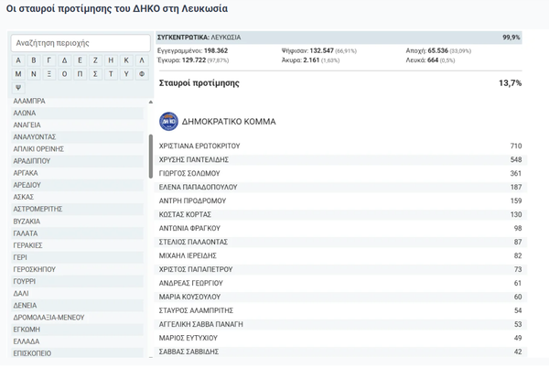Select ΔΑΛΙ in the region list

point(78,294)
